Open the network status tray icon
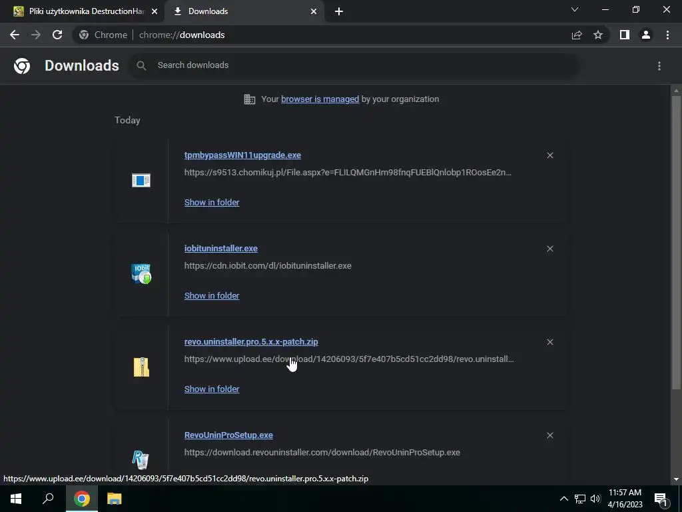This screenshot has width=682, height=512. pyautogui.click(x=580, y=499)
